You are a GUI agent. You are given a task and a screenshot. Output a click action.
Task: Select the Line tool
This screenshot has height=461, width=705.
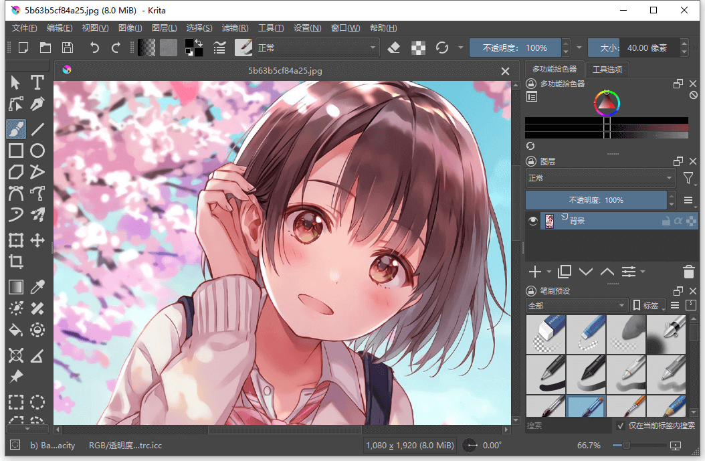coord(37,129)
